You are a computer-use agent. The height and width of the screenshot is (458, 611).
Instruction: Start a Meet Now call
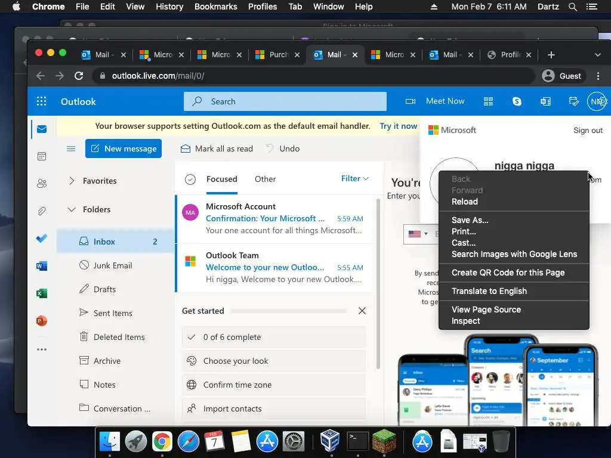click(435, 101)
